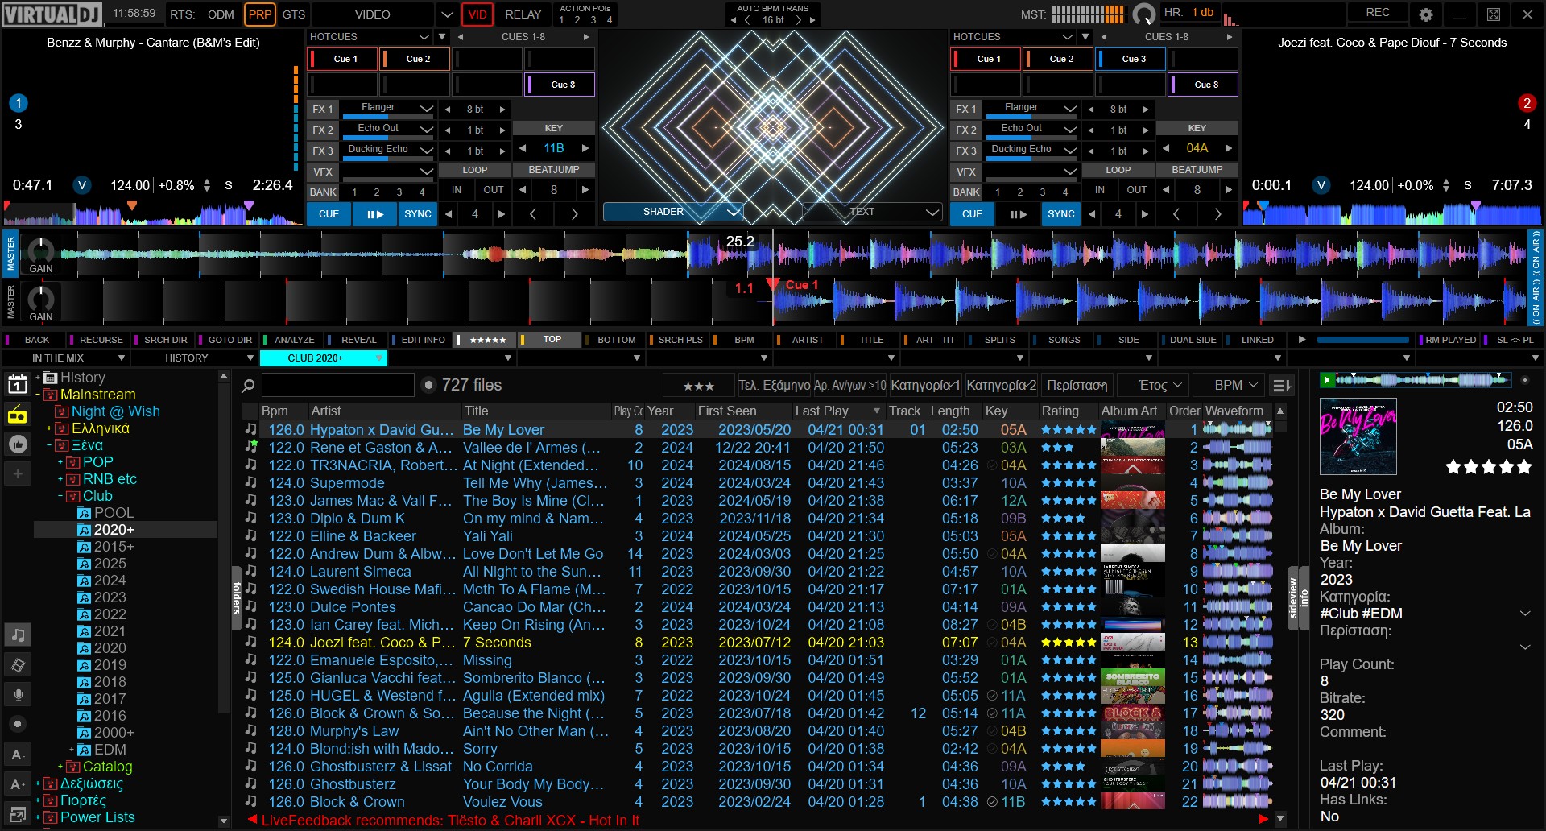
Task: Toggle the REC recording button
Action: click(x=1378, y=13)
